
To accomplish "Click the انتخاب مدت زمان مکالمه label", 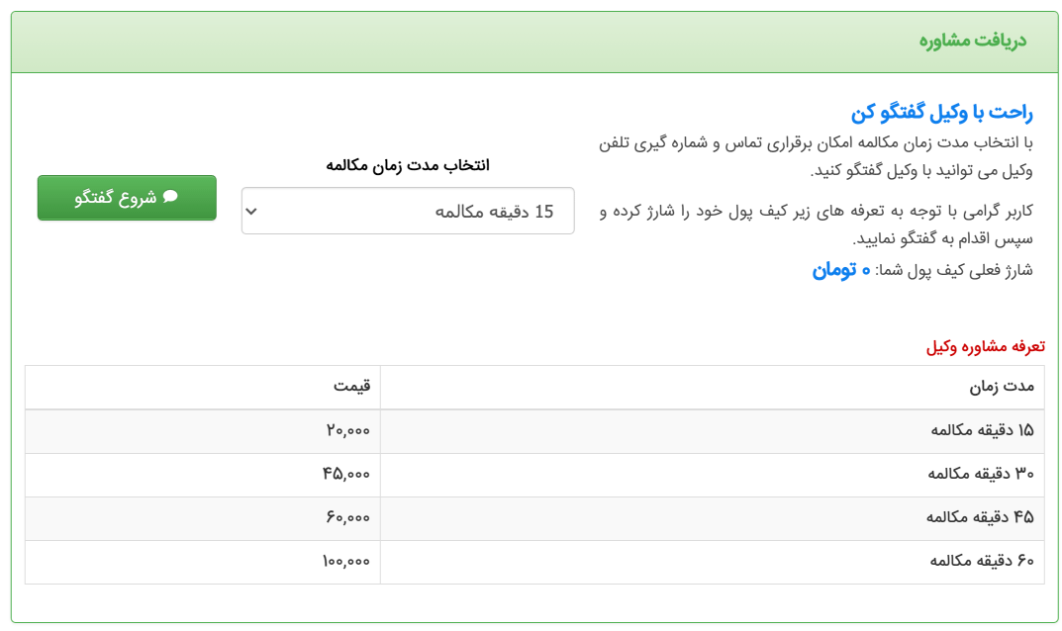I will click(x=408, y=165).
